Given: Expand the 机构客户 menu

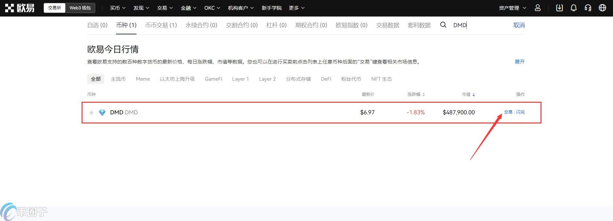Looking at the screenshot, I should pos(241,8).
